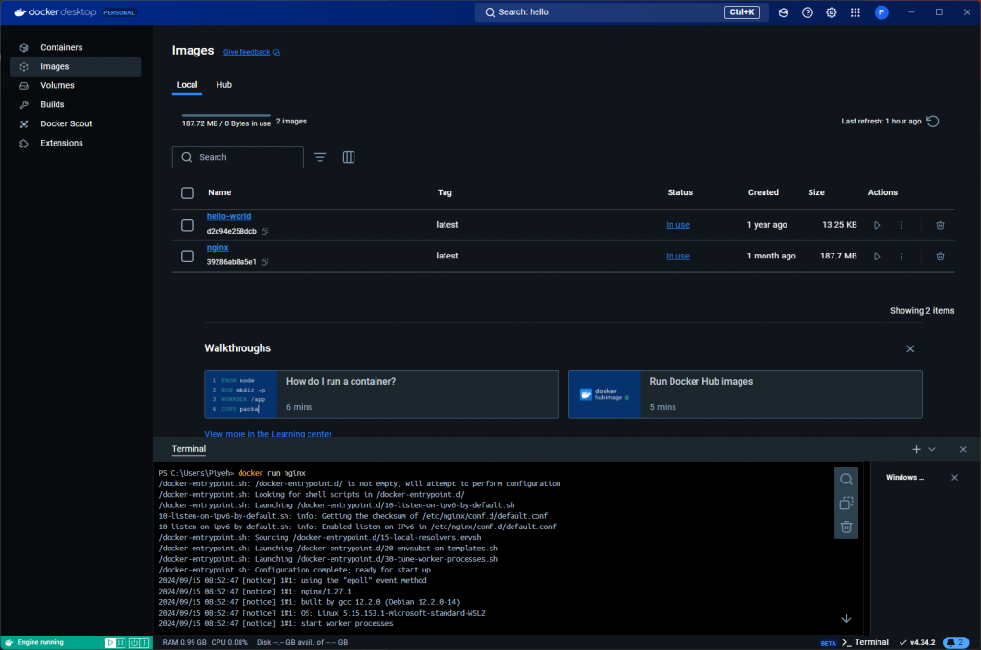The height and width of the screenshot is (650, 981).
Task: Open the manage columns icon
Action: 349,158
